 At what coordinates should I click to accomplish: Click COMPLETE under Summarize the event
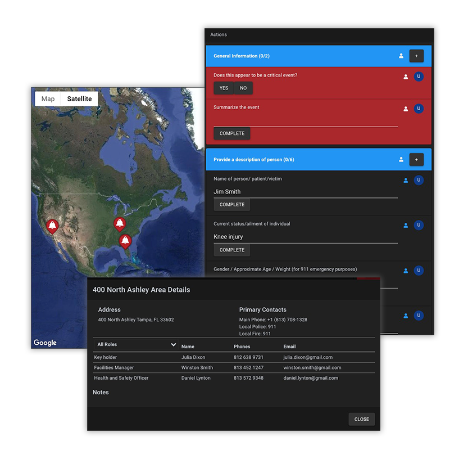point(232,133)
